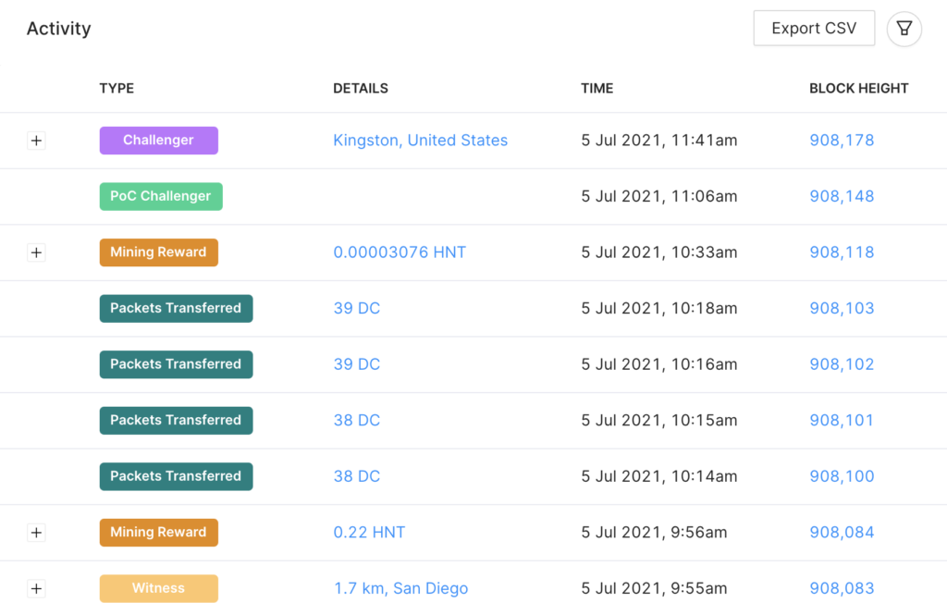The width and height of the screenshot is (947, 615).
Task: Open block height 908,083
Action: [841, 588]
